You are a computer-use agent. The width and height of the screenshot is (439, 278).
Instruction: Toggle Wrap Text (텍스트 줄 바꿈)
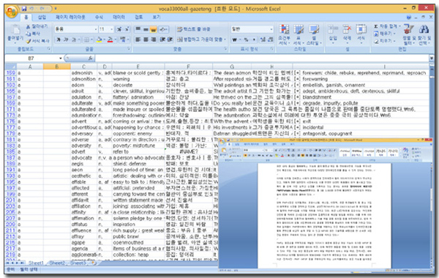coord(194,29)
